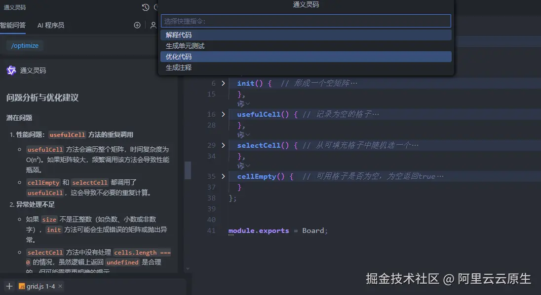Switch to the 智能问答 tab

pyautogui.click(x=13, y=25)
